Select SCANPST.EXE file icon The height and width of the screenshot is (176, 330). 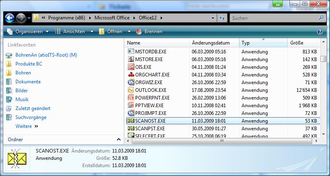click(x=131, y=128)
